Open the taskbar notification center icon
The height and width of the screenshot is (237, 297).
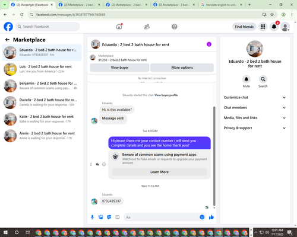[x=290, y=232]
